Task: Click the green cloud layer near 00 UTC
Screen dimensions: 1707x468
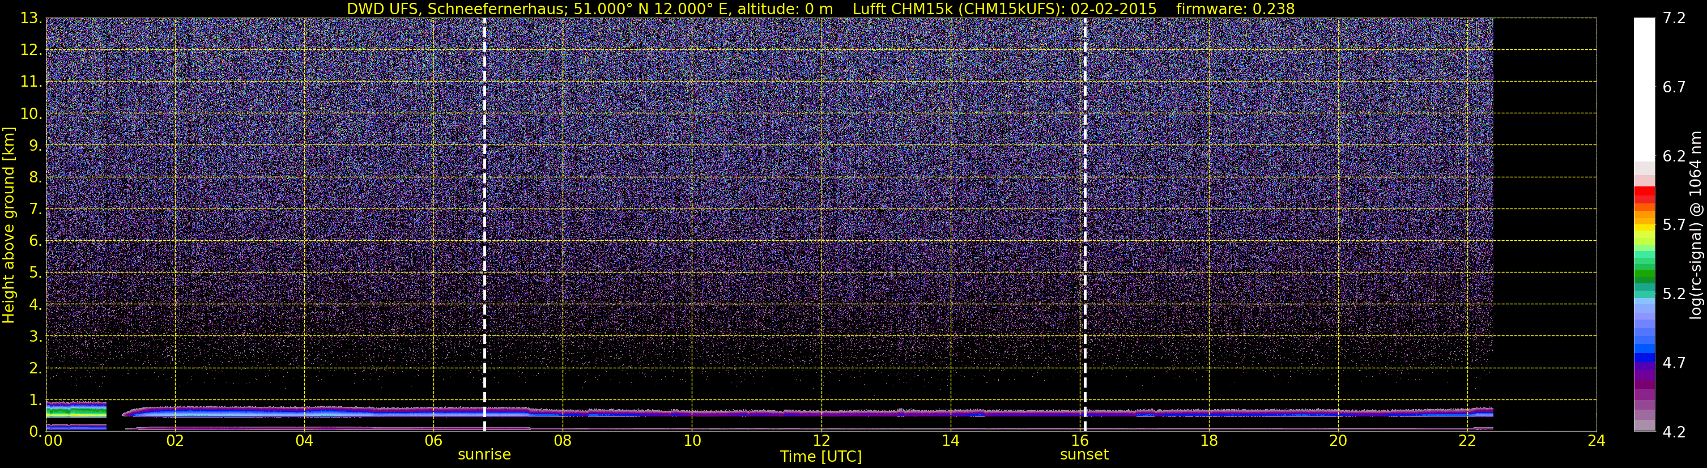Action: tap(76, 412)
